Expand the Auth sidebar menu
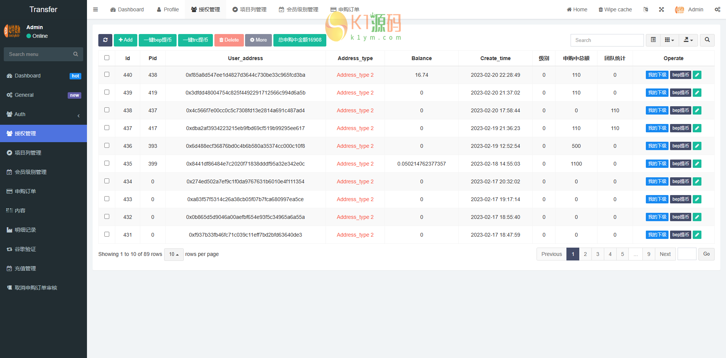 pyautogui.click(x=43, y=114)
